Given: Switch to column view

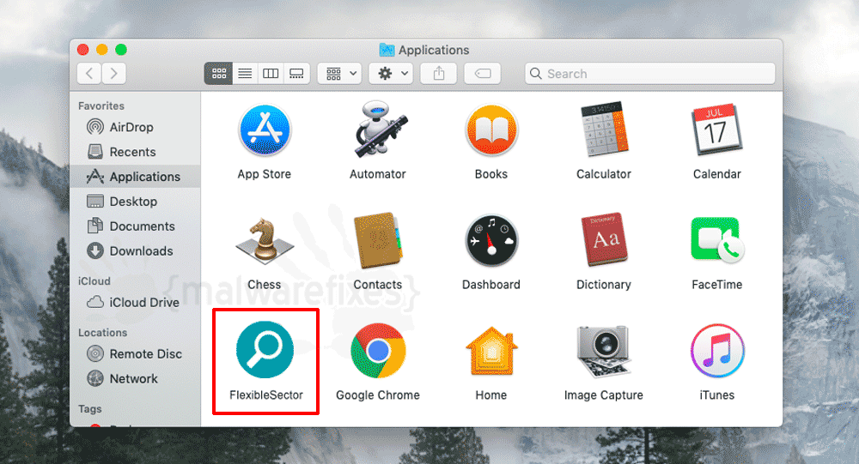Looking at the screenshot, I should (x=271, y=73).
